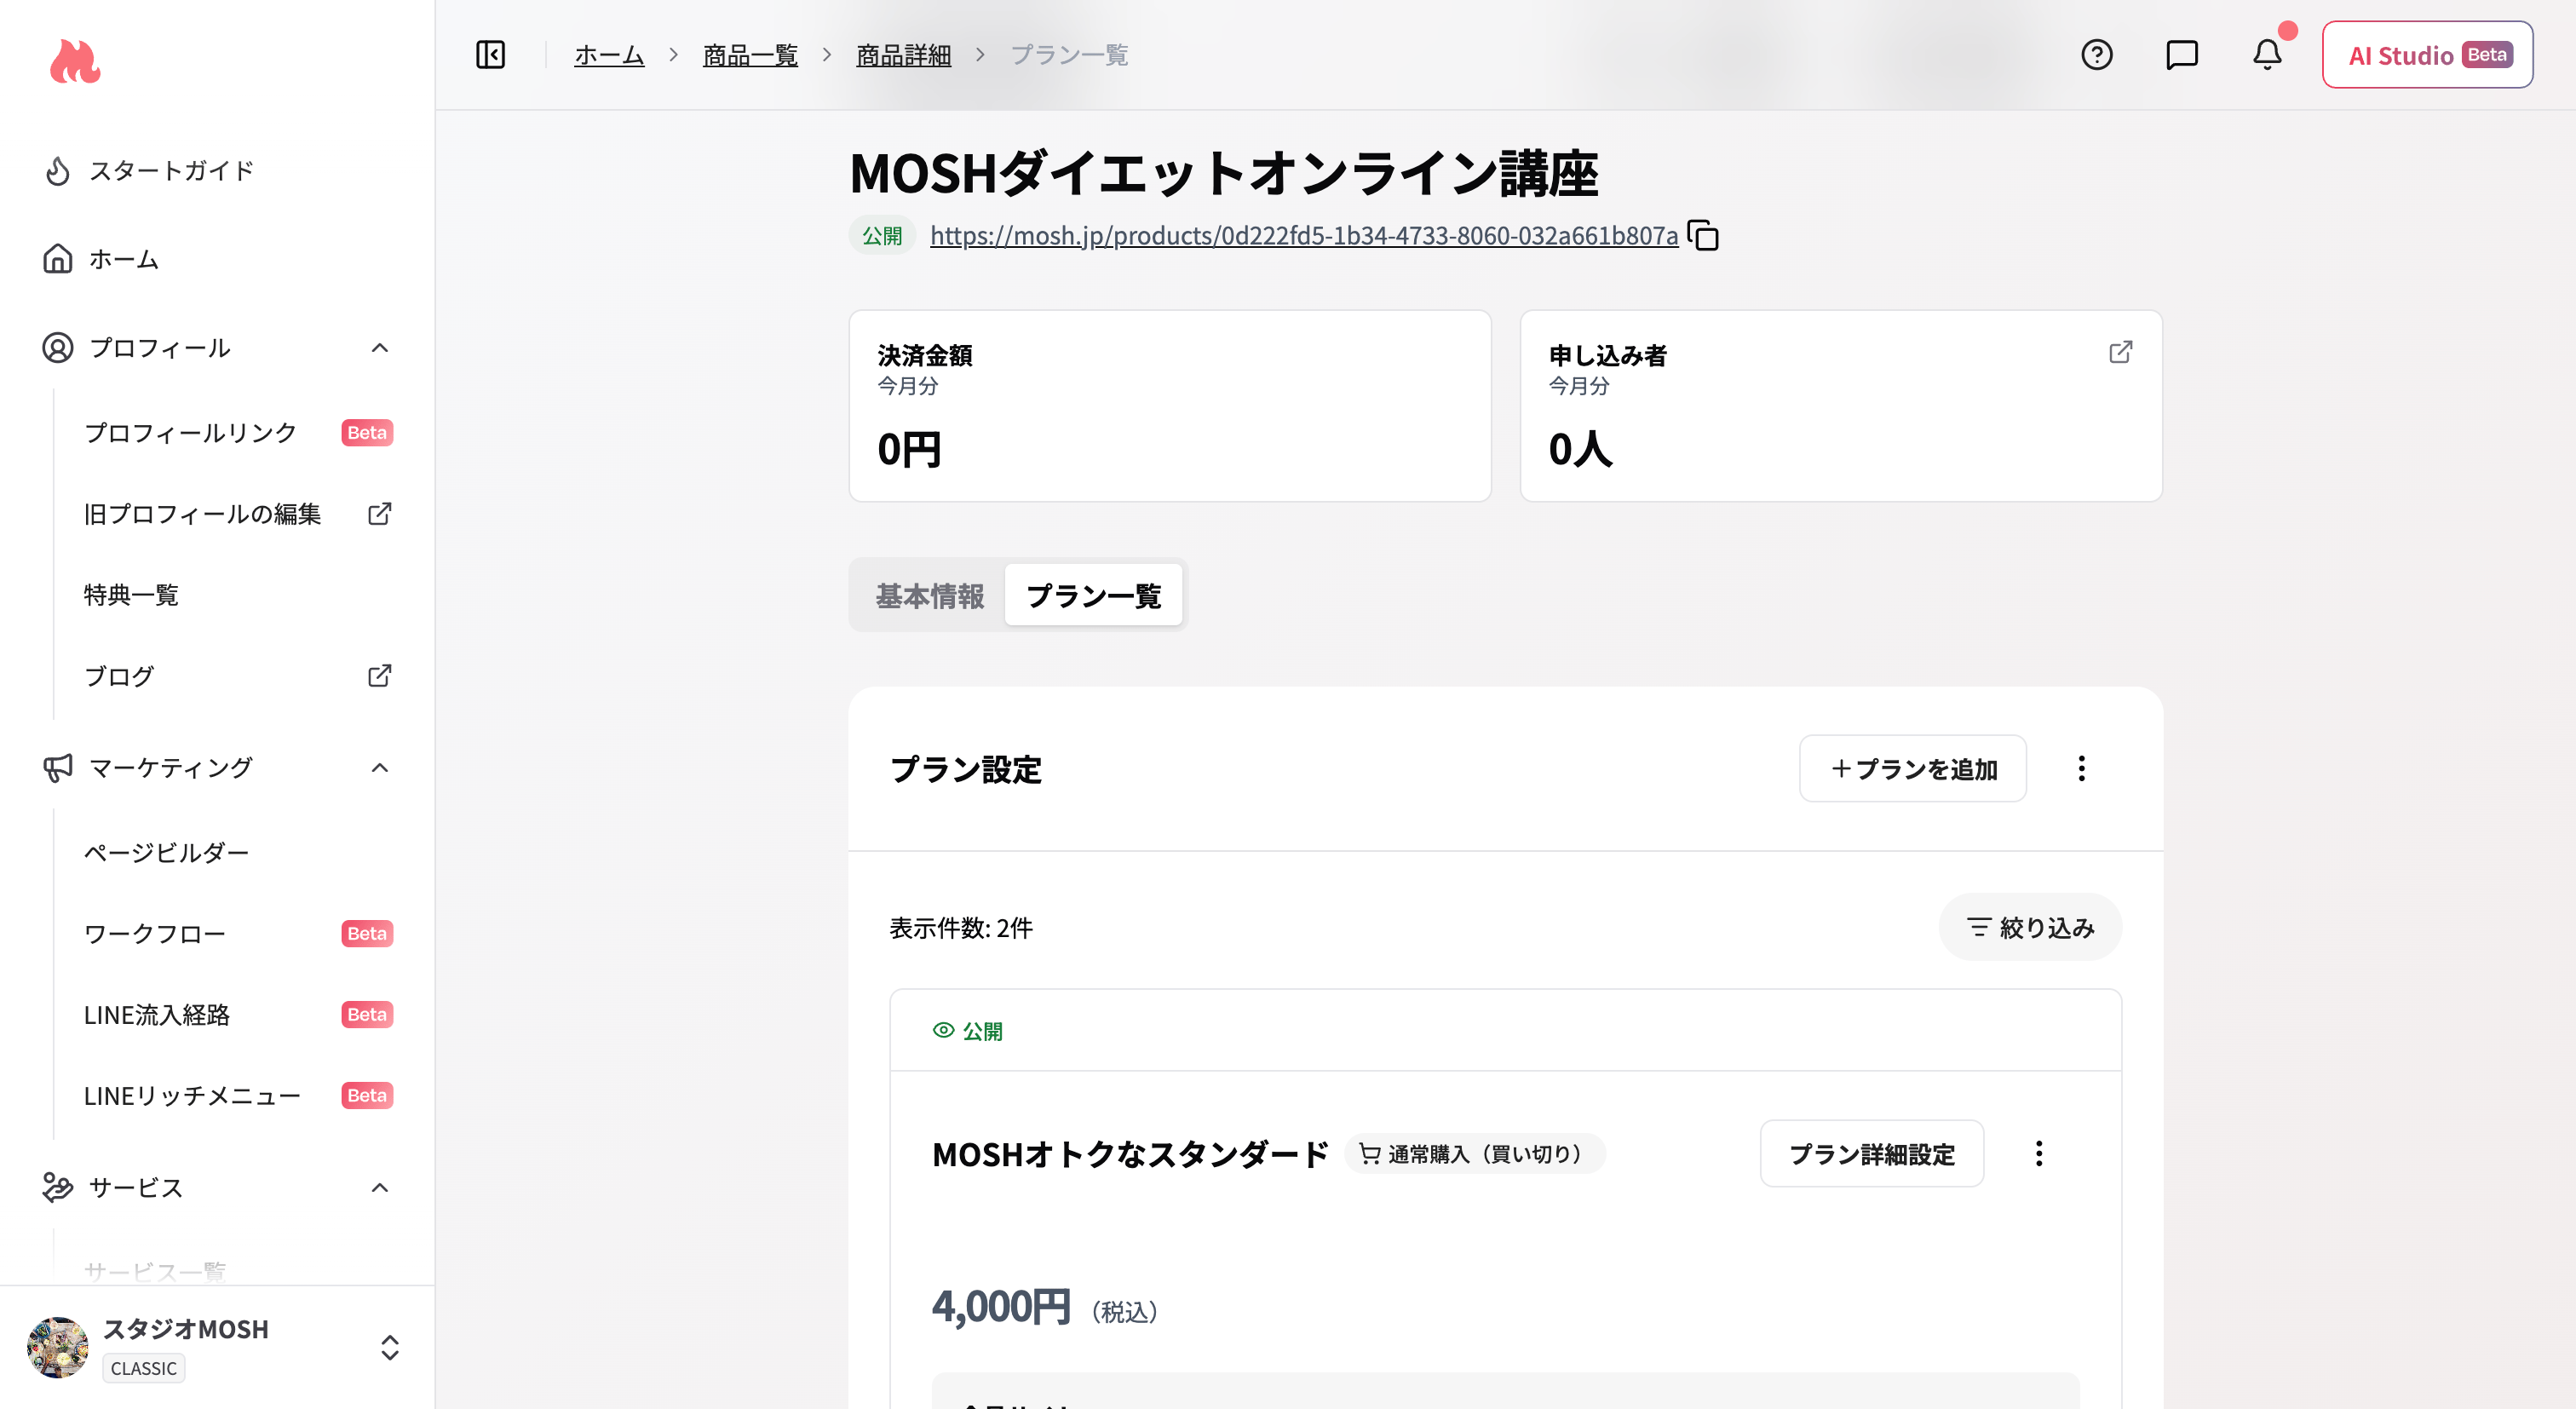Click MOSHオトクなスタンダード plan name
2576x1409 pixels.
(x=1130, y=1154)
